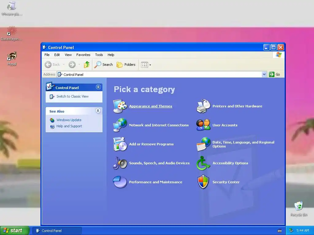Image resolution: width=314 pixels, height=235 pixels.
Task: Open the Accessibility Options wheelchair icon
Action: click(203, 163)
